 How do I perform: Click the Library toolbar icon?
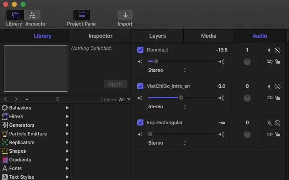pos(15,15)
